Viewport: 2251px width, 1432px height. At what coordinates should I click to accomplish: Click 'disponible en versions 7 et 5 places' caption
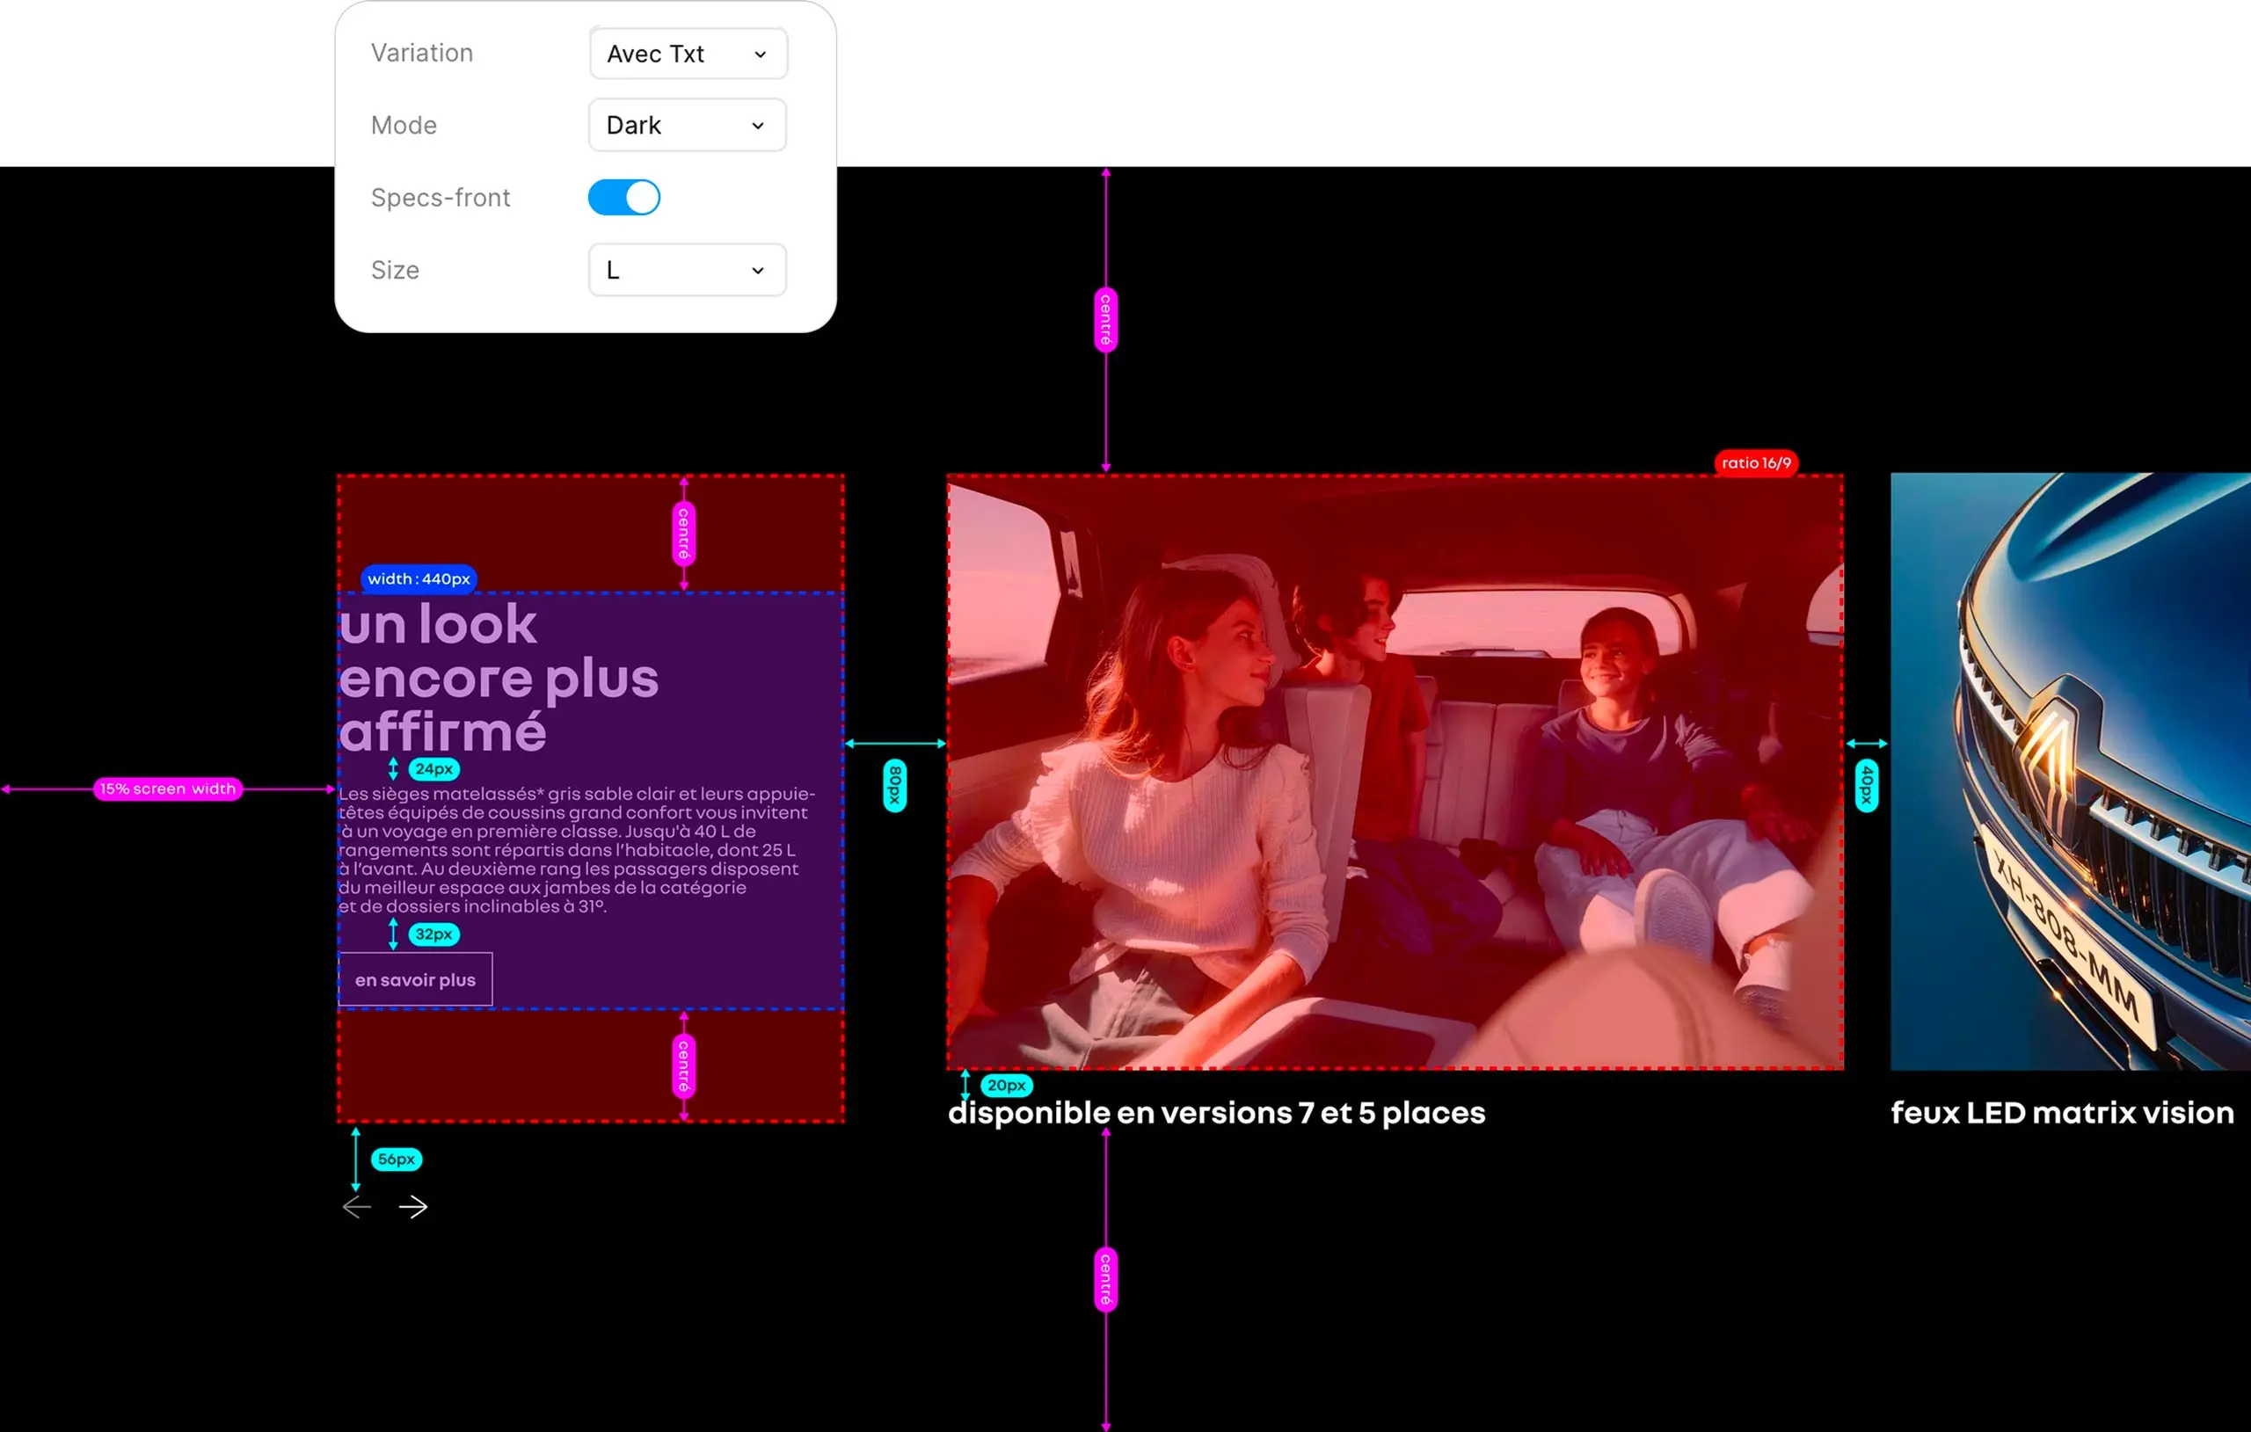pyautogui.click(x=1215, y=1112)
